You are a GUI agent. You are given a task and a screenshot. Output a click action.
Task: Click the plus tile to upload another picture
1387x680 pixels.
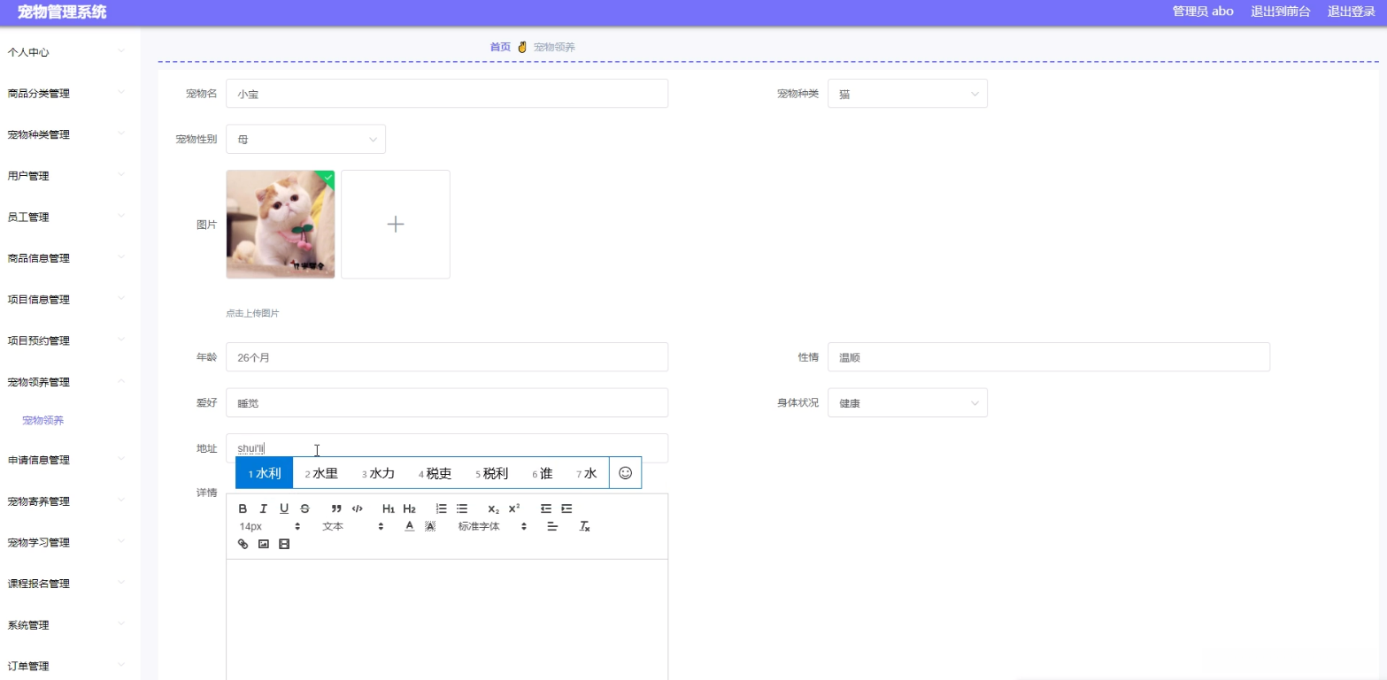tap(396, 225)
